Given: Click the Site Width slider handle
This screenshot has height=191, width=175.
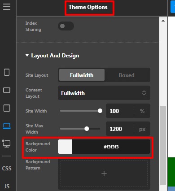Looking at the screenshot, I should click(100, 111).
